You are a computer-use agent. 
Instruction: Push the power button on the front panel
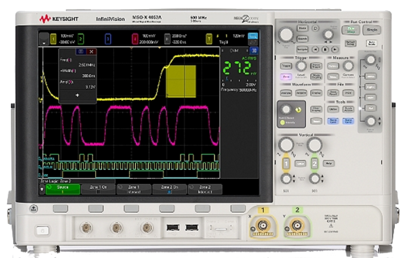42,230
